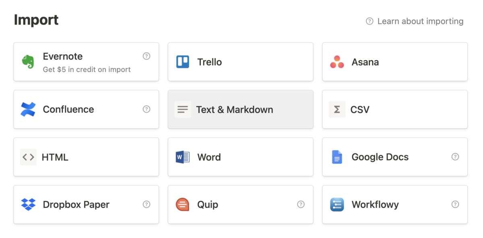Click the Trello board icon
Image resolution: width=483 pixels, height=238 pixels.
183,62
